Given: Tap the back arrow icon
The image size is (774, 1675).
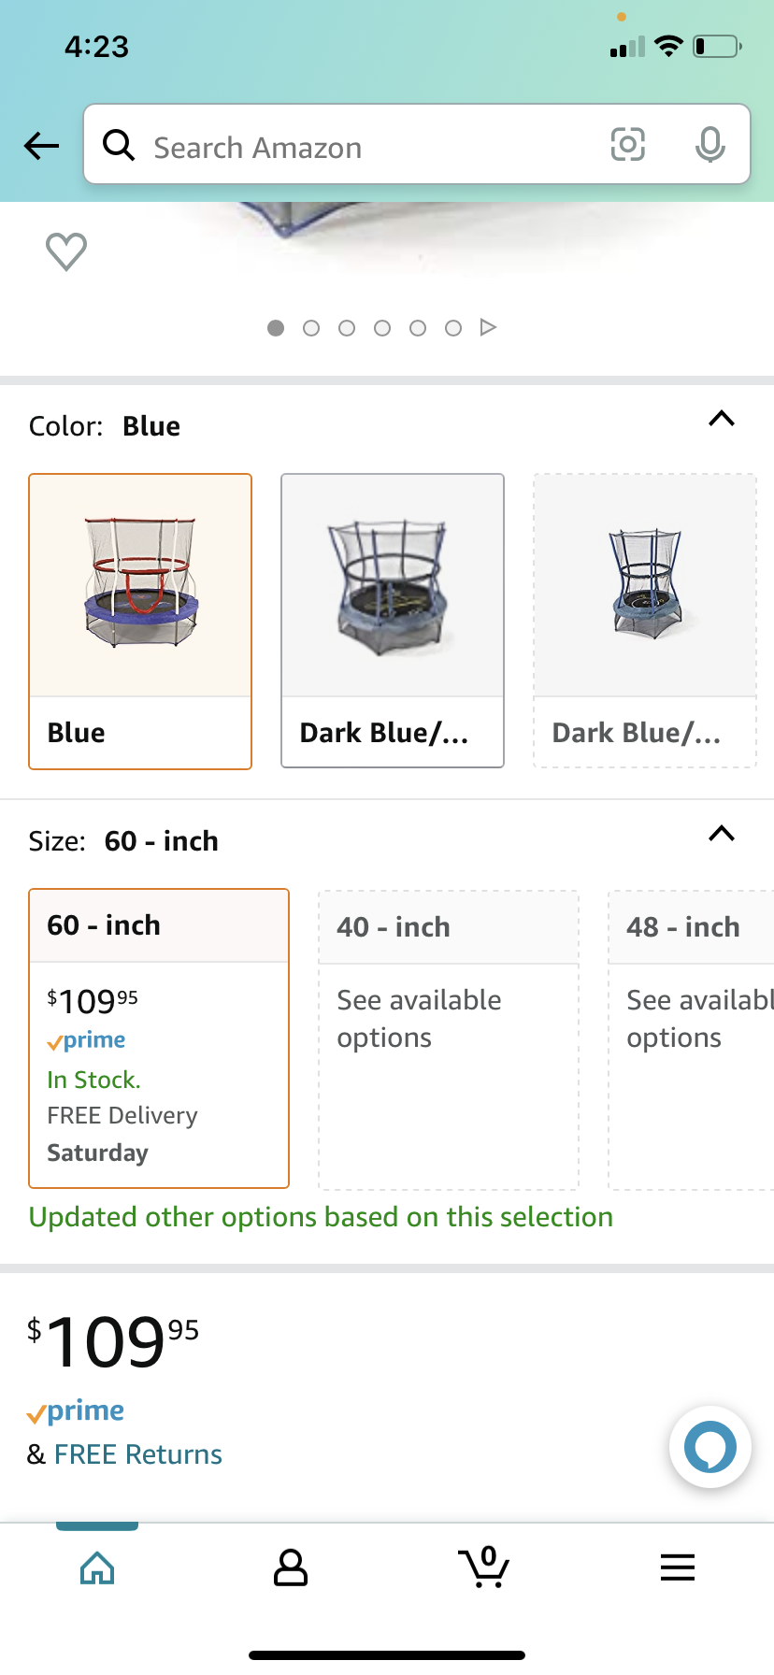Looking at the screenshot, I should pos(42,146).
